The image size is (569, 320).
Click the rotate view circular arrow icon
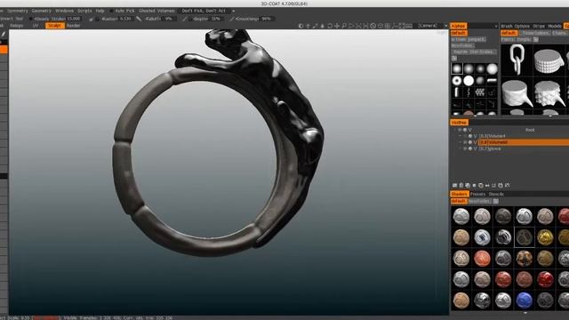pos(330,26)
